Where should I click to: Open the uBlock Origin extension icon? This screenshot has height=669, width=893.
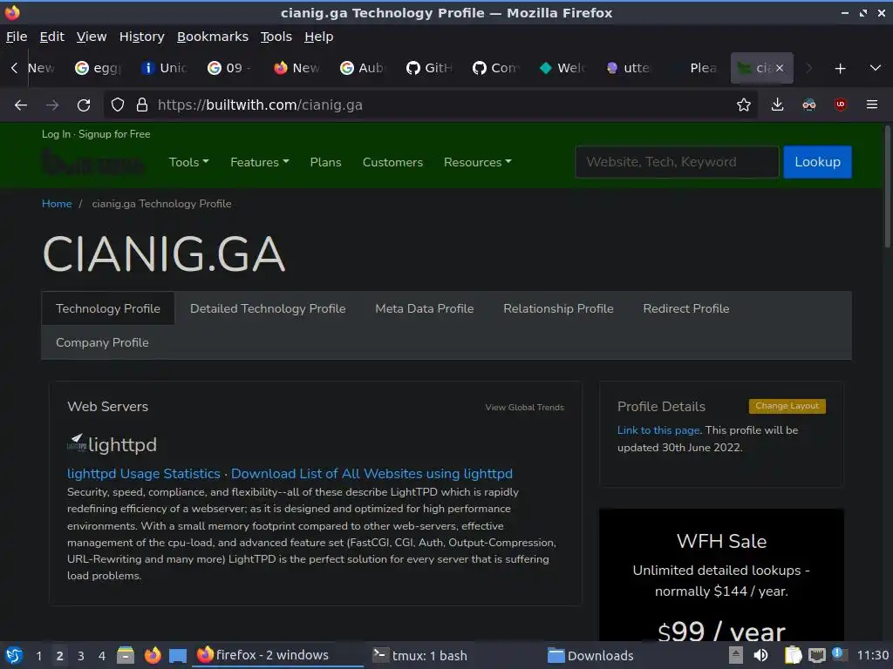(x=840, y=105)
